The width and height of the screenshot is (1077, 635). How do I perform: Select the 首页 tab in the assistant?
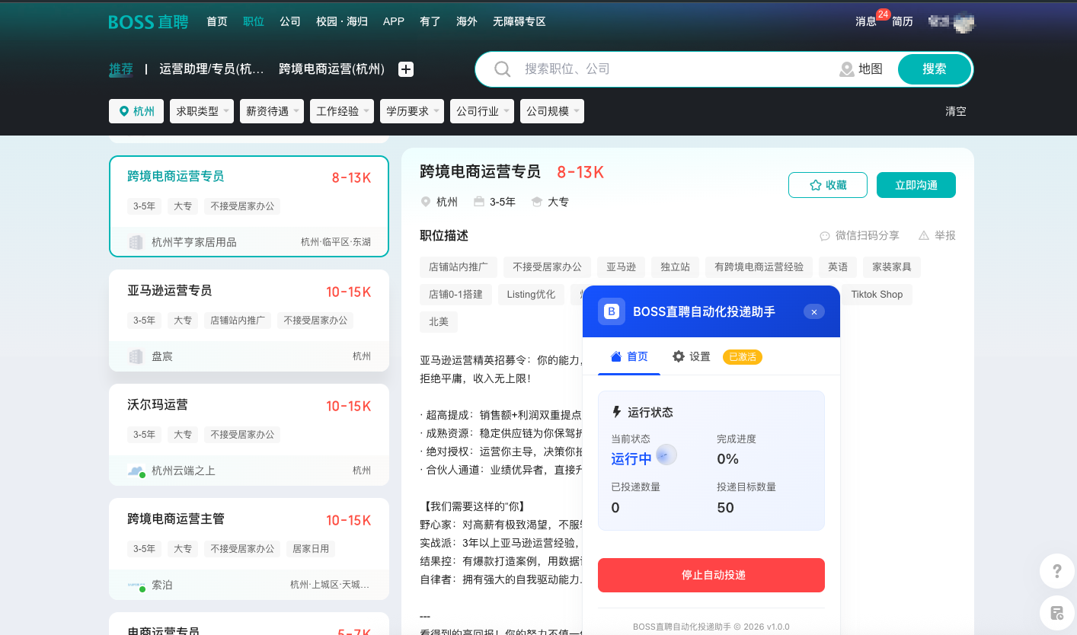628,356
